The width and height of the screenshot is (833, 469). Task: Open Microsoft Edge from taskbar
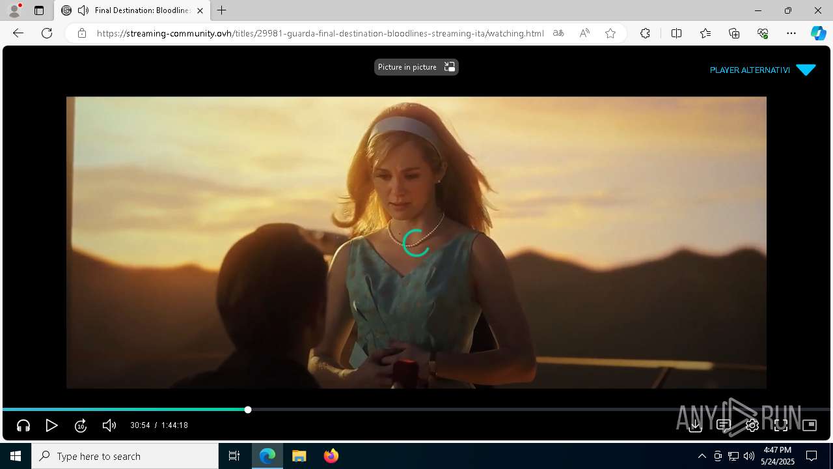pyautogui.click(x=267, y=456)
